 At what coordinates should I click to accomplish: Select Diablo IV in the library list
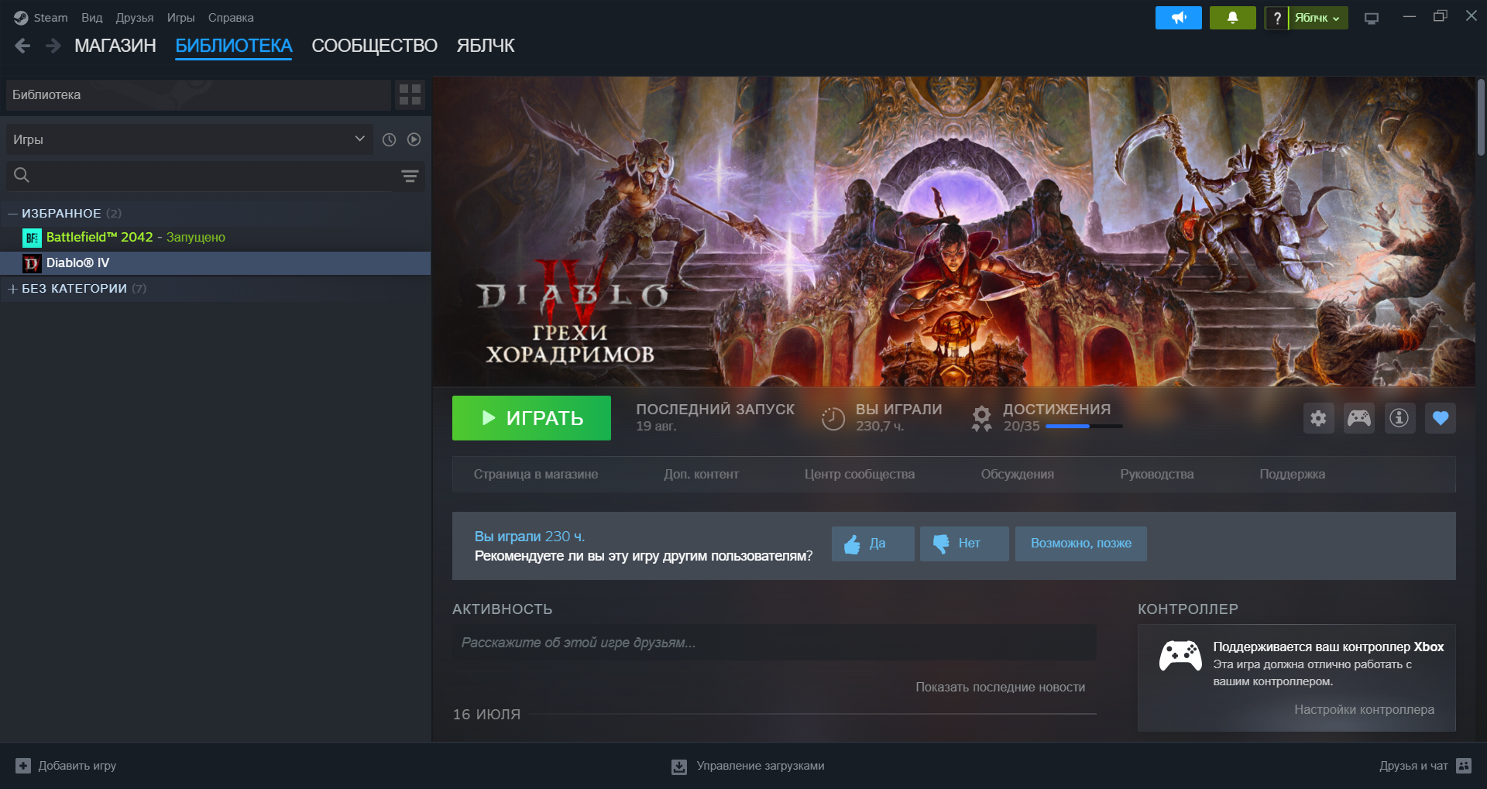[215, 263]
